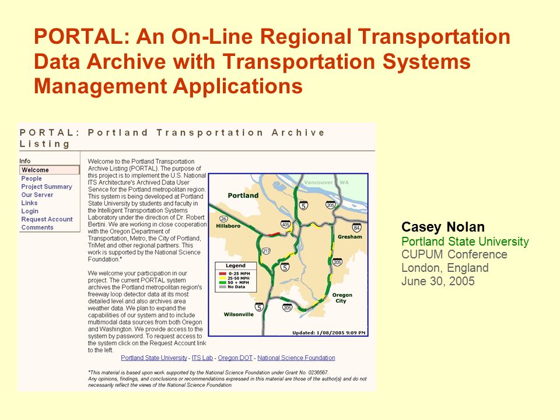Click the Casey Nolan author name
Viewport: 560px width, 420px height.
(x=443, y=227)
